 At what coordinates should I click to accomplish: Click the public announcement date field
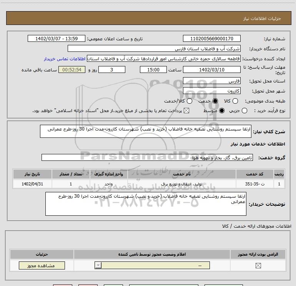pyautogui.click(x=57, y=39)
